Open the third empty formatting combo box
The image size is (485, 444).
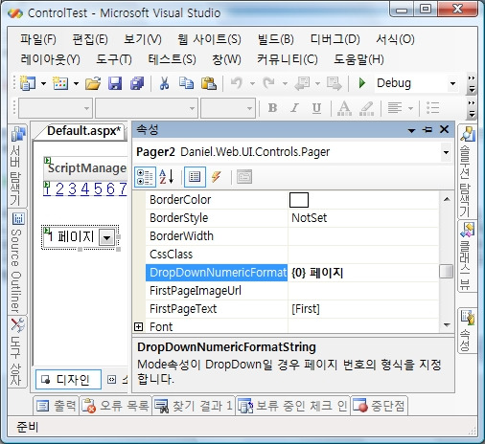tap(228, 108)
